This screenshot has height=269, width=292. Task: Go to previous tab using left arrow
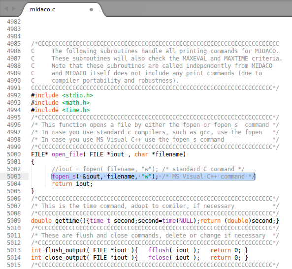(x=6, y=8)
